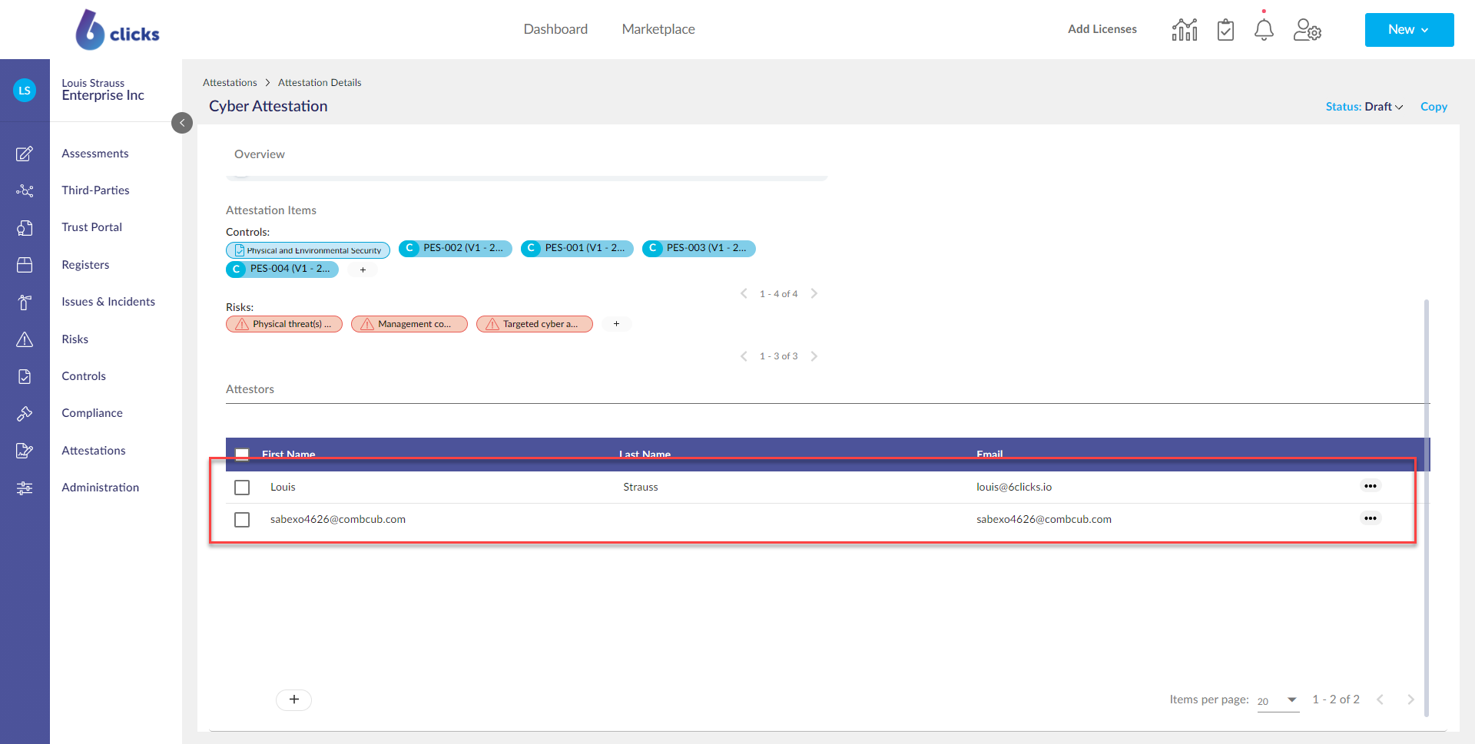Open the notifications bell

[1264, 30]
